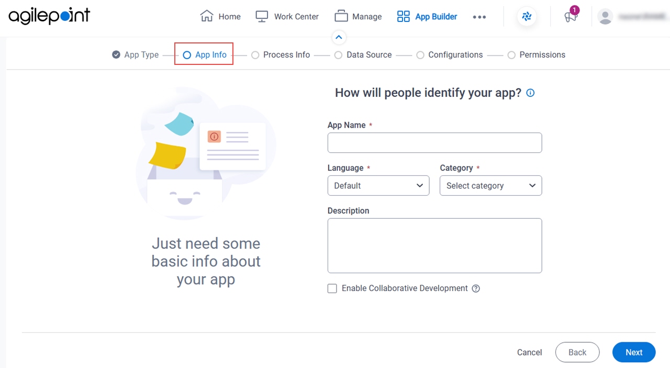Go to the Process Info step
Screen dimensions: 670x368
(281, 55)
